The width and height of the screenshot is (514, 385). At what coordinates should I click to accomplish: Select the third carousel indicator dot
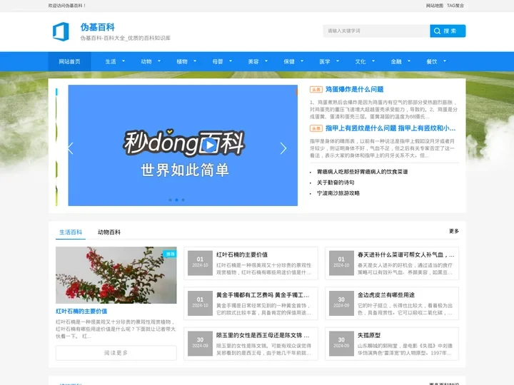[183, 200]
